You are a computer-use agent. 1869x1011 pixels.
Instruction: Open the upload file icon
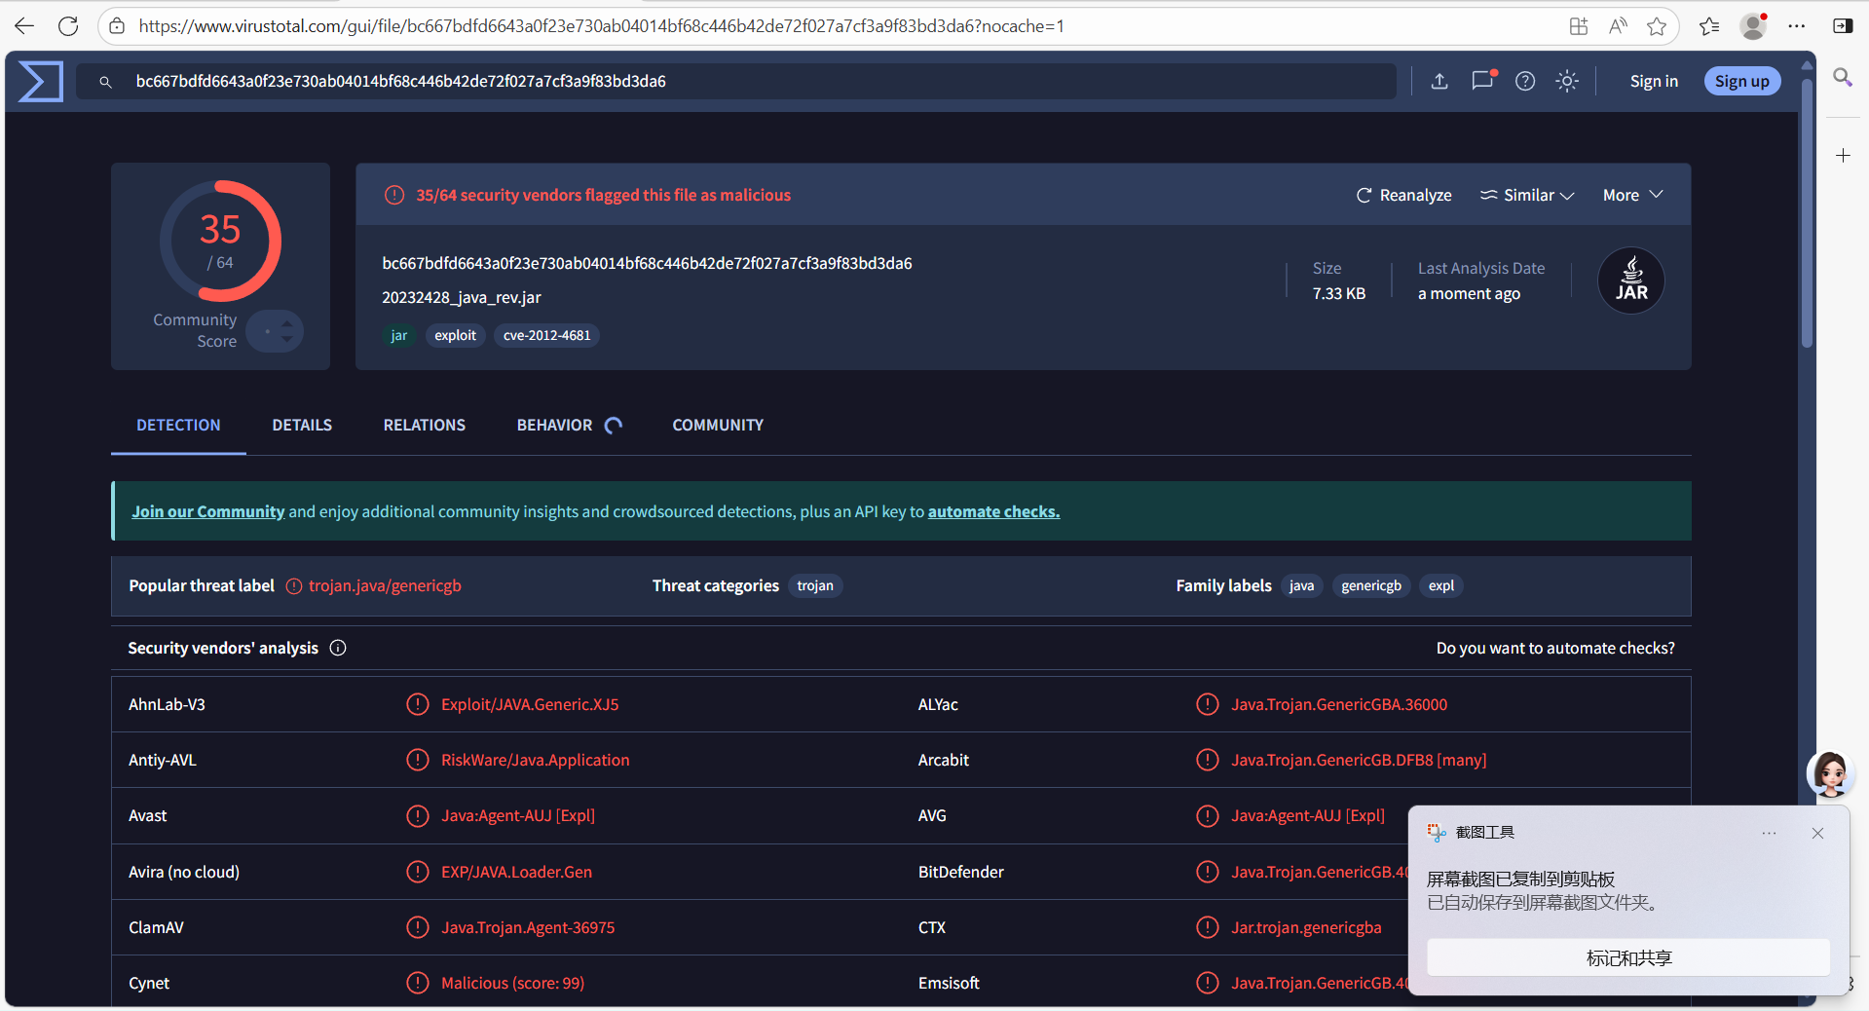coord(1439,81)
